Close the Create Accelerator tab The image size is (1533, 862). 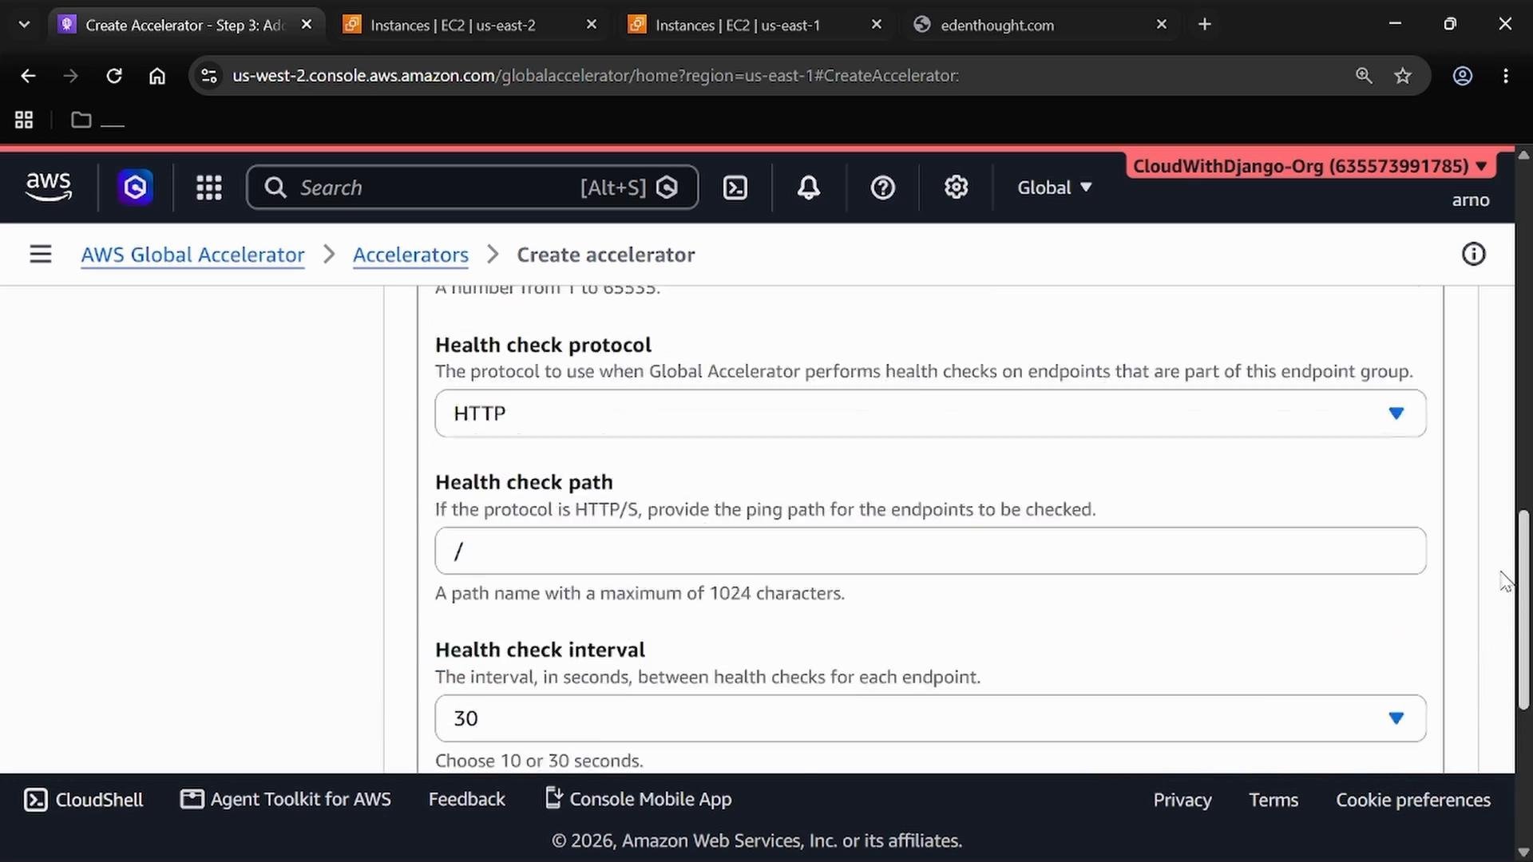307,25
